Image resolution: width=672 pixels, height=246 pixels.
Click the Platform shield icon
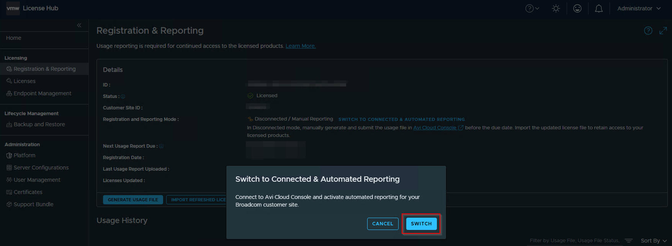click(x=9, y=155)
